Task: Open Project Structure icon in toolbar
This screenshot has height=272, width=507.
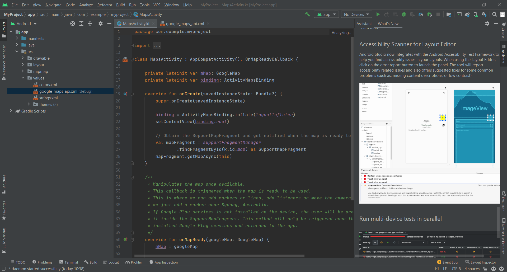Action: click(449, 14)
